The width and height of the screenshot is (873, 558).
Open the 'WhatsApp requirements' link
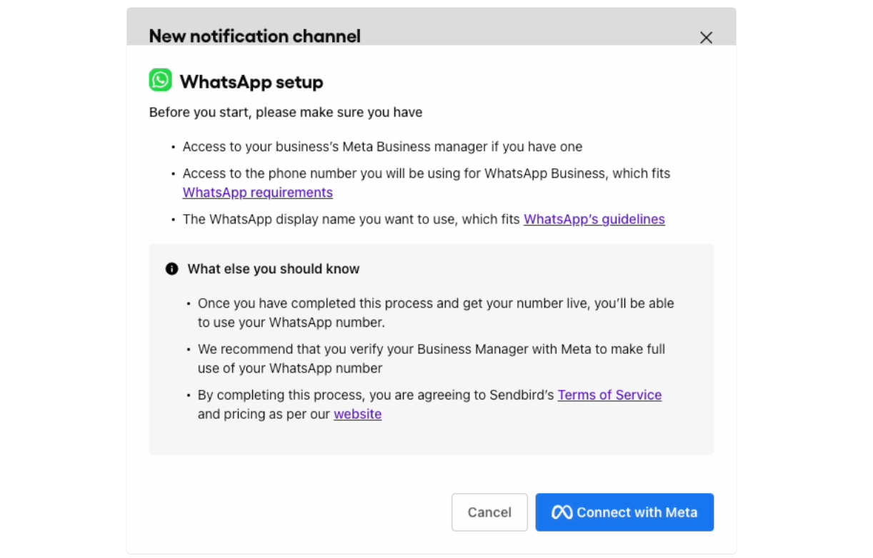[257, 192]
